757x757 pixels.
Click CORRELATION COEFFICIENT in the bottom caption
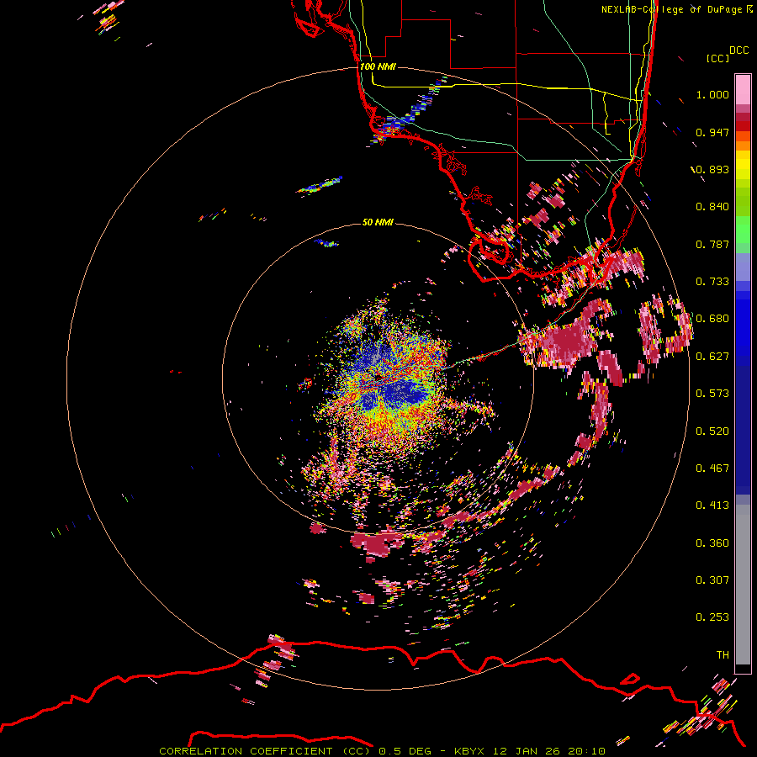coord(246,751)
